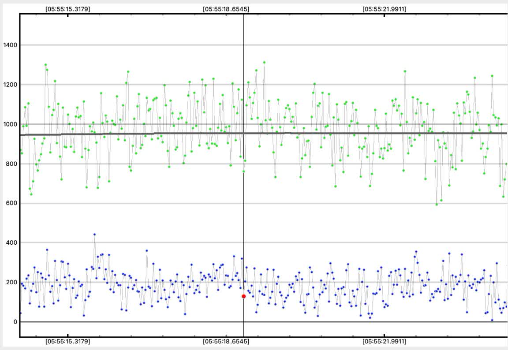
Task: Click the top timestamp label 05:55:15.3179
Action: click(x=68, y=9)
